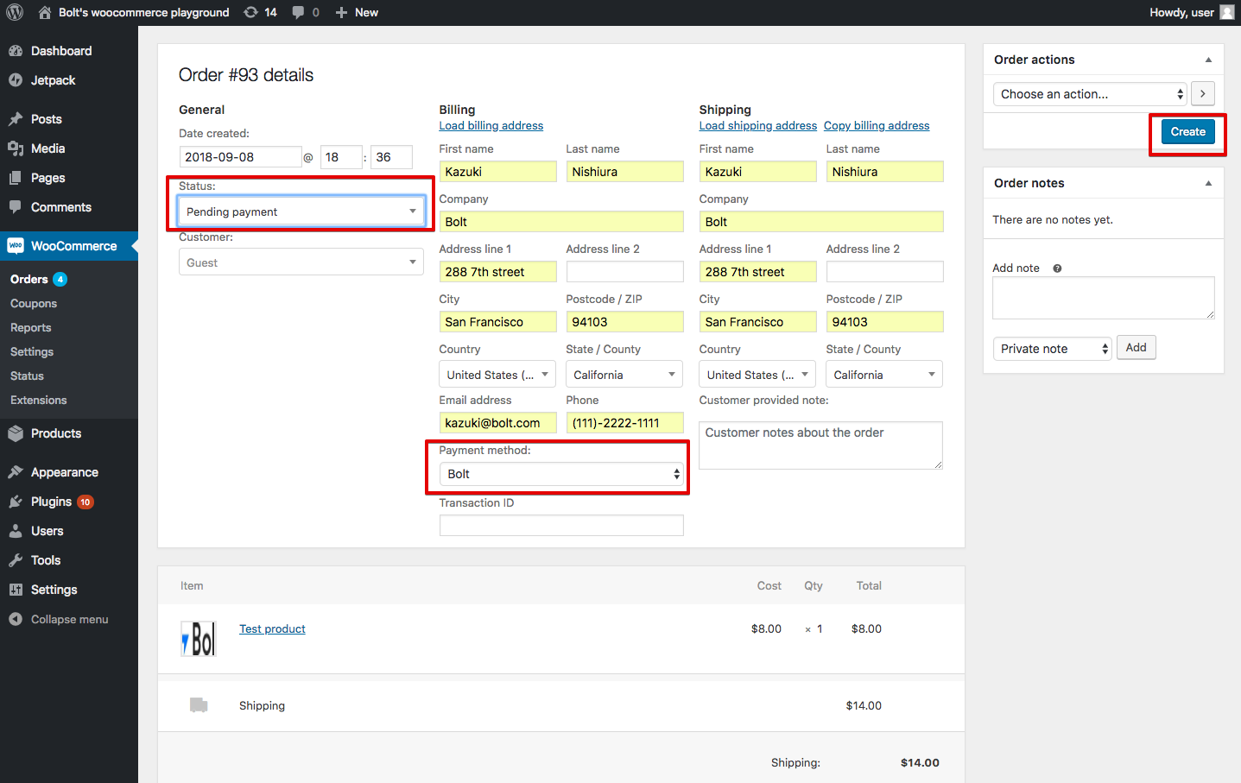1241x783 pixels.
Task: Click Load billing address link
Action: [491, 126]
